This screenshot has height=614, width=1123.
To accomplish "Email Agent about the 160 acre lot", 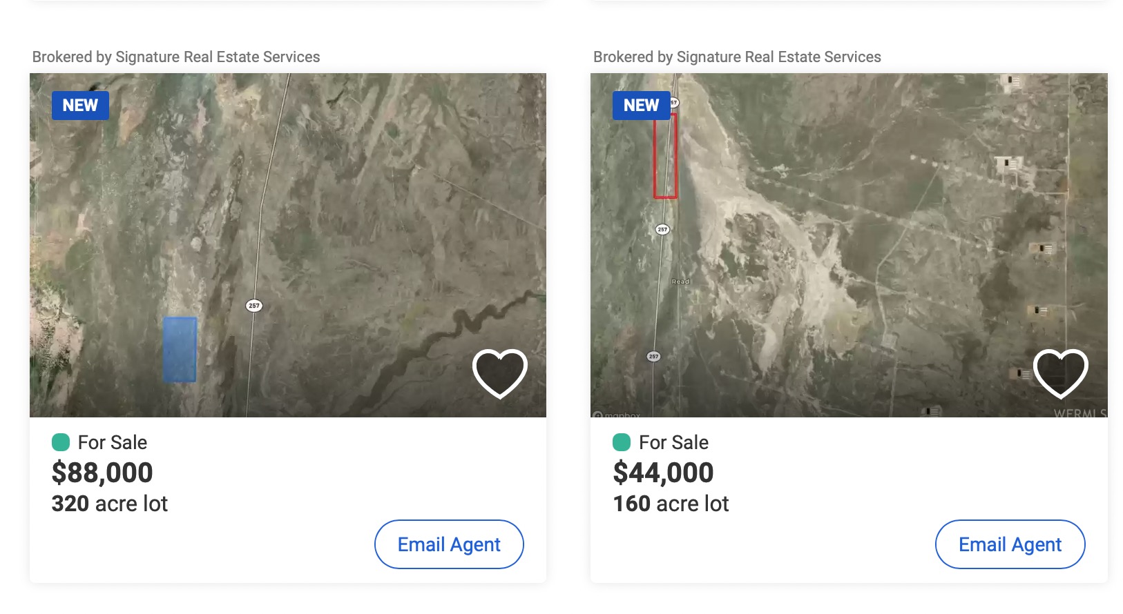I will tap(1010, 544).
